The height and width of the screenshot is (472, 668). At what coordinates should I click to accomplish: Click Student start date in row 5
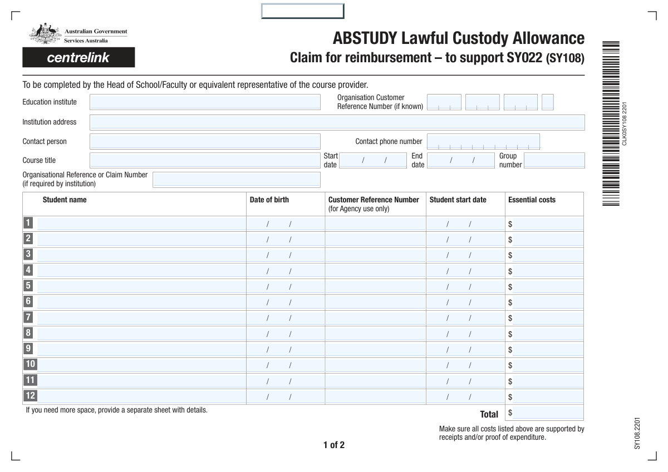[465, 286]
